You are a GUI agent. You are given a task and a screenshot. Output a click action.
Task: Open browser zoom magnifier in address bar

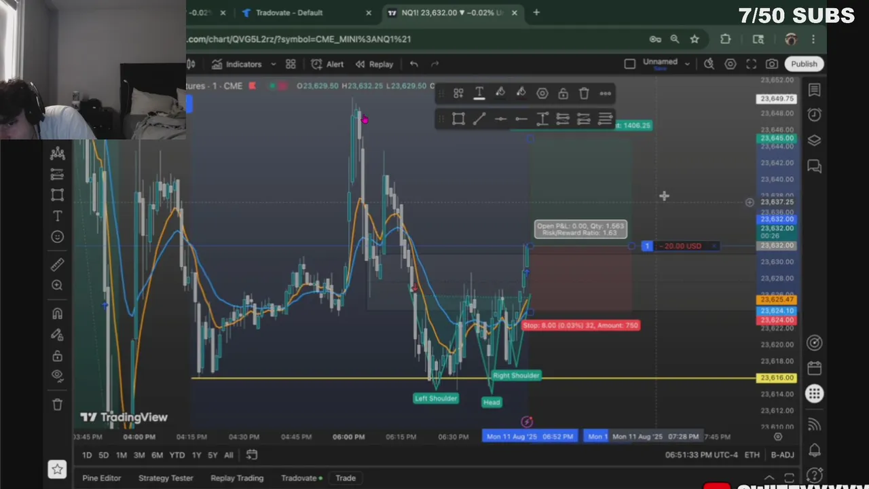tap(675, 39)
